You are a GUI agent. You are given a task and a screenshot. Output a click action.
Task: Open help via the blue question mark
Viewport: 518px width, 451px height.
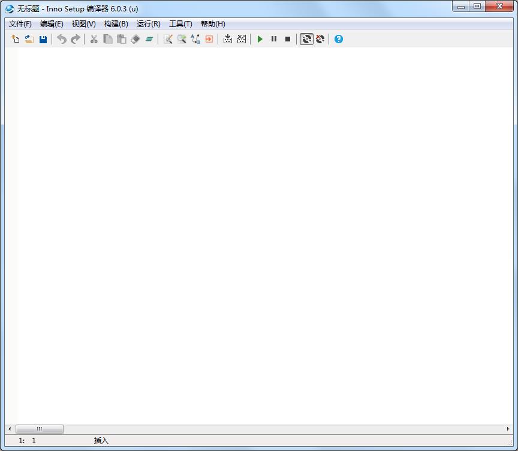coord(339,39)
